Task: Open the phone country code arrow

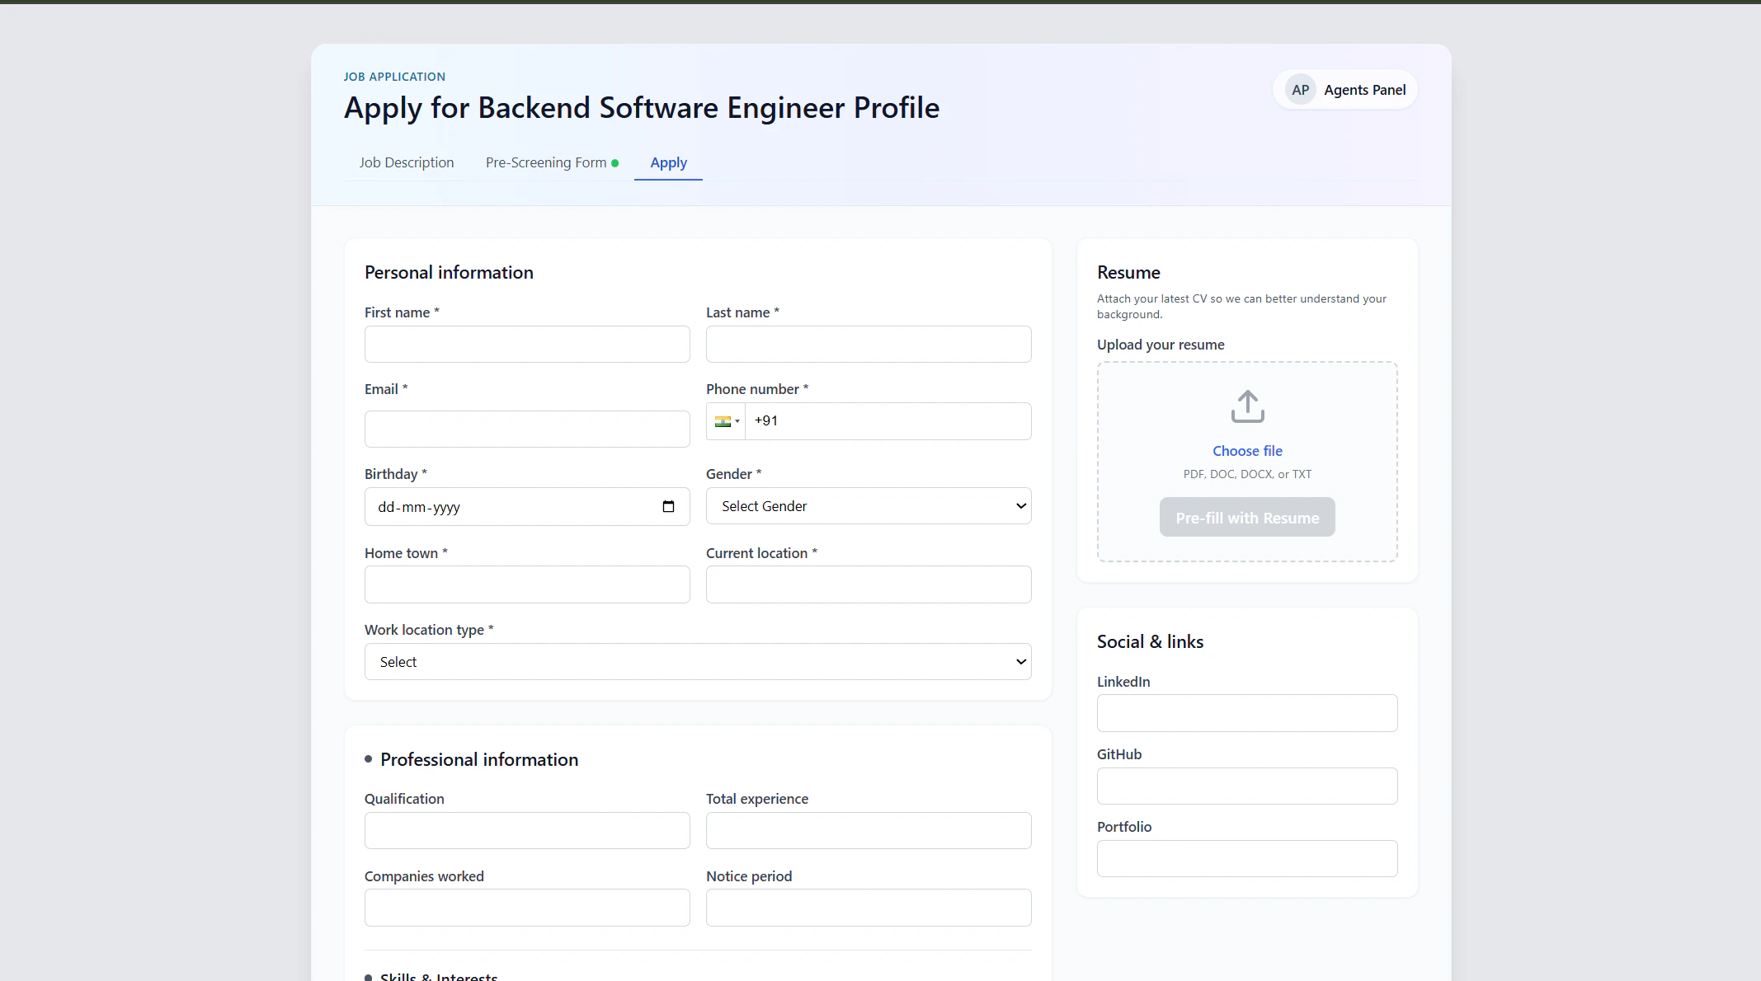Action: 737,421
